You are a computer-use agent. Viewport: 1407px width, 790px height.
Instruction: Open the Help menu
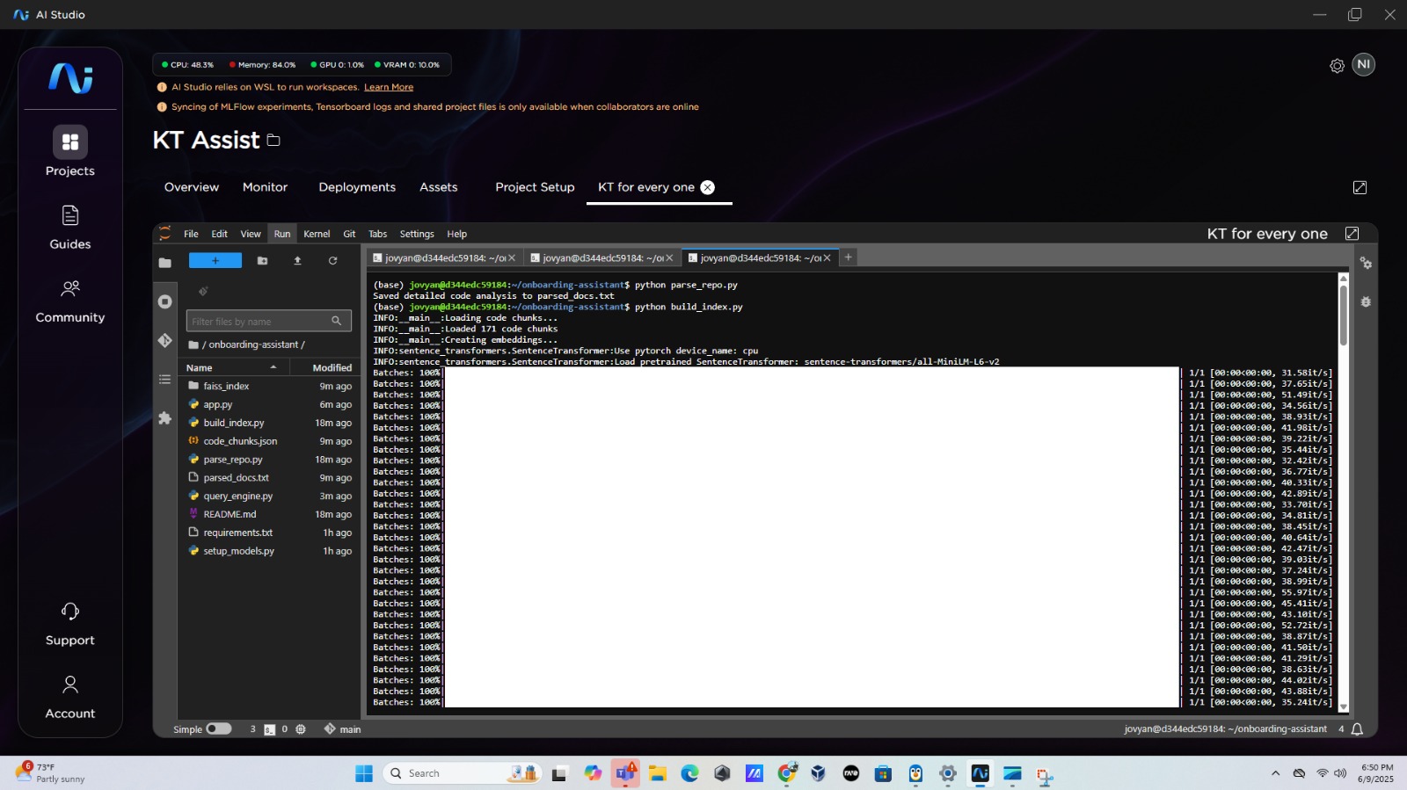(456, 234)
